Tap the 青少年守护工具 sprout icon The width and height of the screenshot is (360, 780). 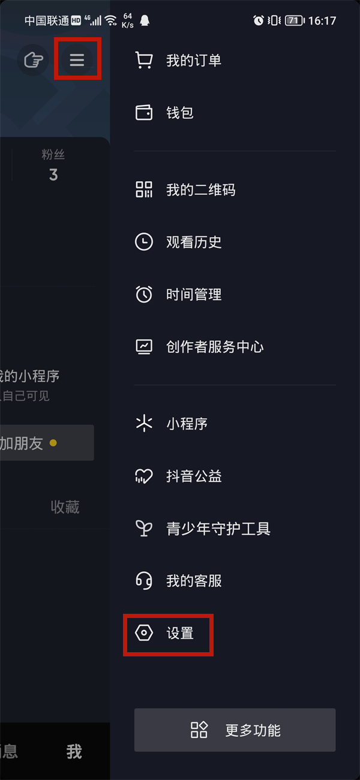coord(144,528)
